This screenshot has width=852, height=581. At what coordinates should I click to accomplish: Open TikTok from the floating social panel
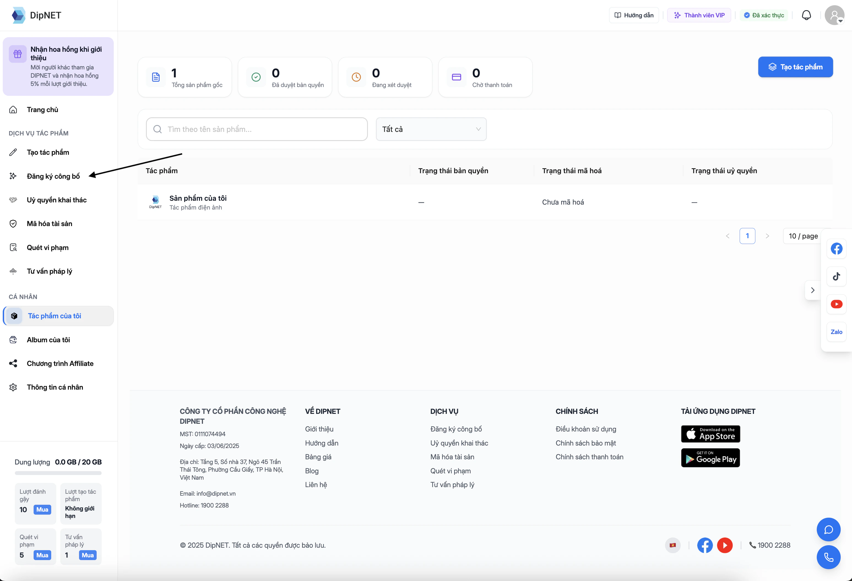[836, 276]
